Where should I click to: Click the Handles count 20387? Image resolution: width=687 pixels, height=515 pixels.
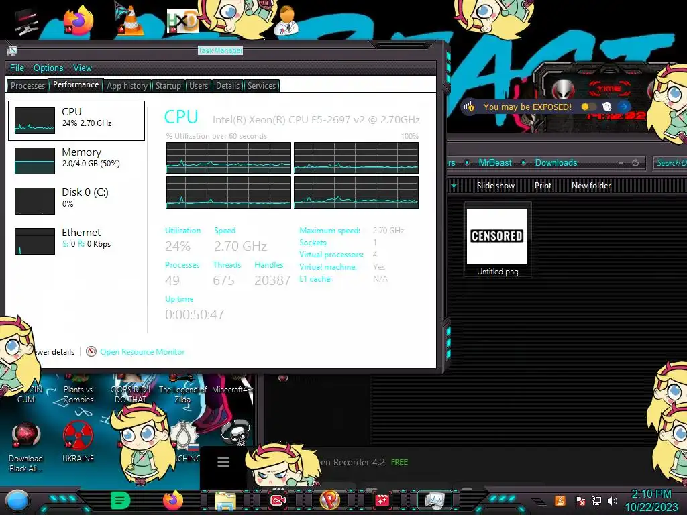[x=272, y=280]
